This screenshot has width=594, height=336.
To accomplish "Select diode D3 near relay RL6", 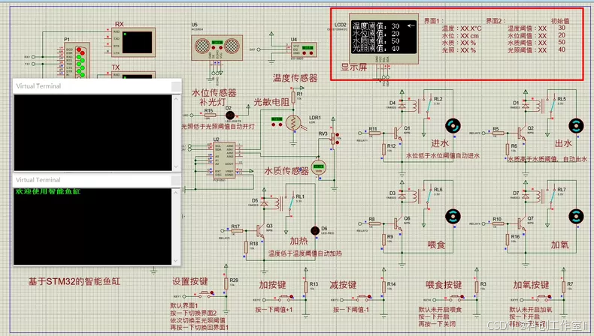I will [x=402, y=196].
